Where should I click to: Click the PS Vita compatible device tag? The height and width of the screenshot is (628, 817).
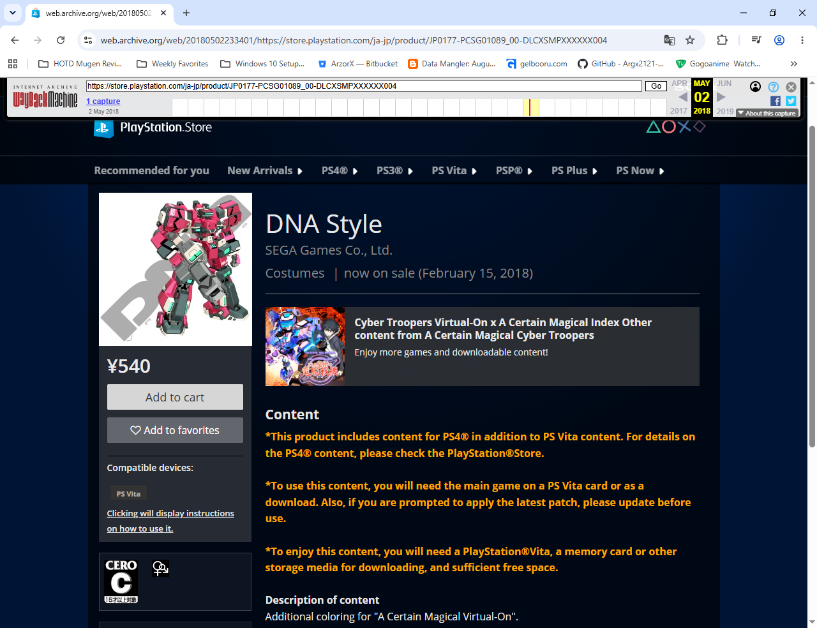(x=128, y=493)
